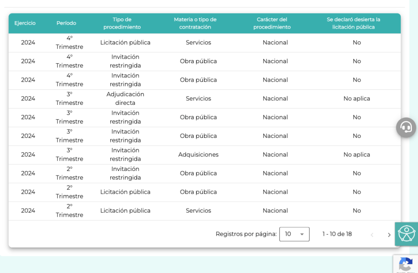Open the accessibility options widget
This screenshot has height=273, width=418.
coord(406,234)
